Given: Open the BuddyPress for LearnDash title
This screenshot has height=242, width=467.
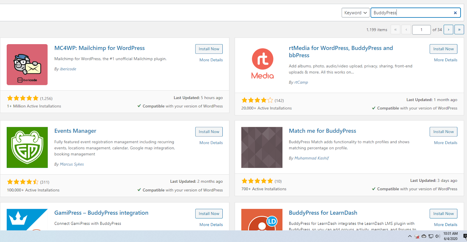Looking at the screenshot, I should [323, 213].
